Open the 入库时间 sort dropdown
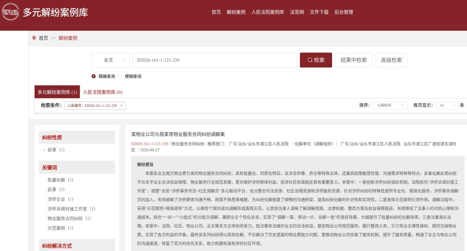 390,105
